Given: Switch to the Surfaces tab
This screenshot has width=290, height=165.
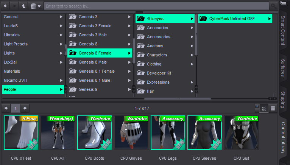Looking at the screenshot, I should (x=283, y=68).
